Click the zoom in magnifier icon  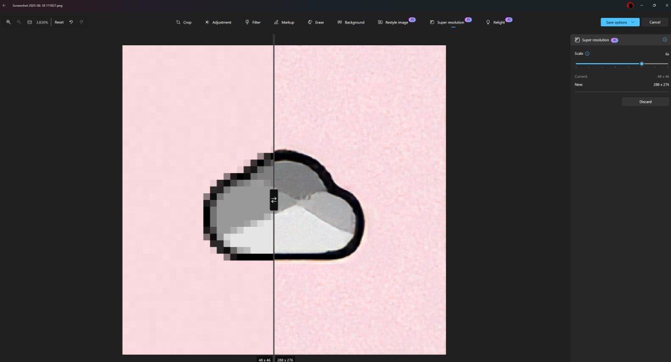pyautogui.click(x=8, y=22)
